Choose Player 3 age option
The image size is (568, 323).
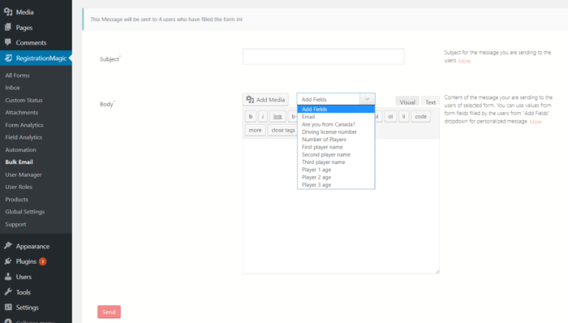click(336, 185)
